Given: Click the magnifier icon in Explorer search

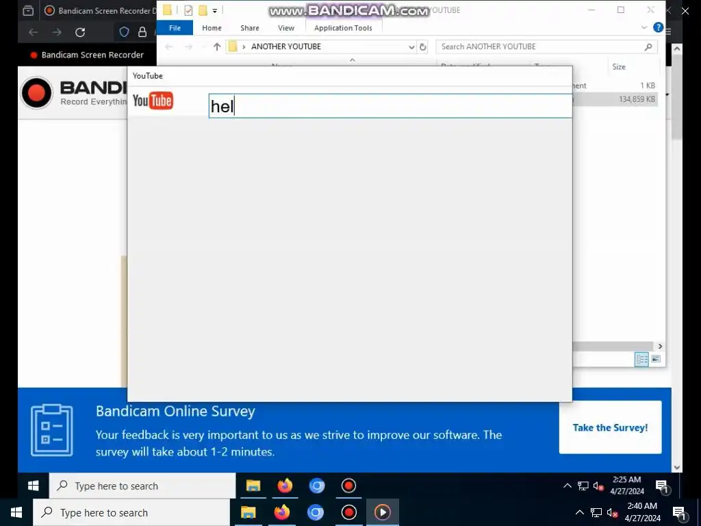Looking at the screenshot, I should click(x=648, y=47).
